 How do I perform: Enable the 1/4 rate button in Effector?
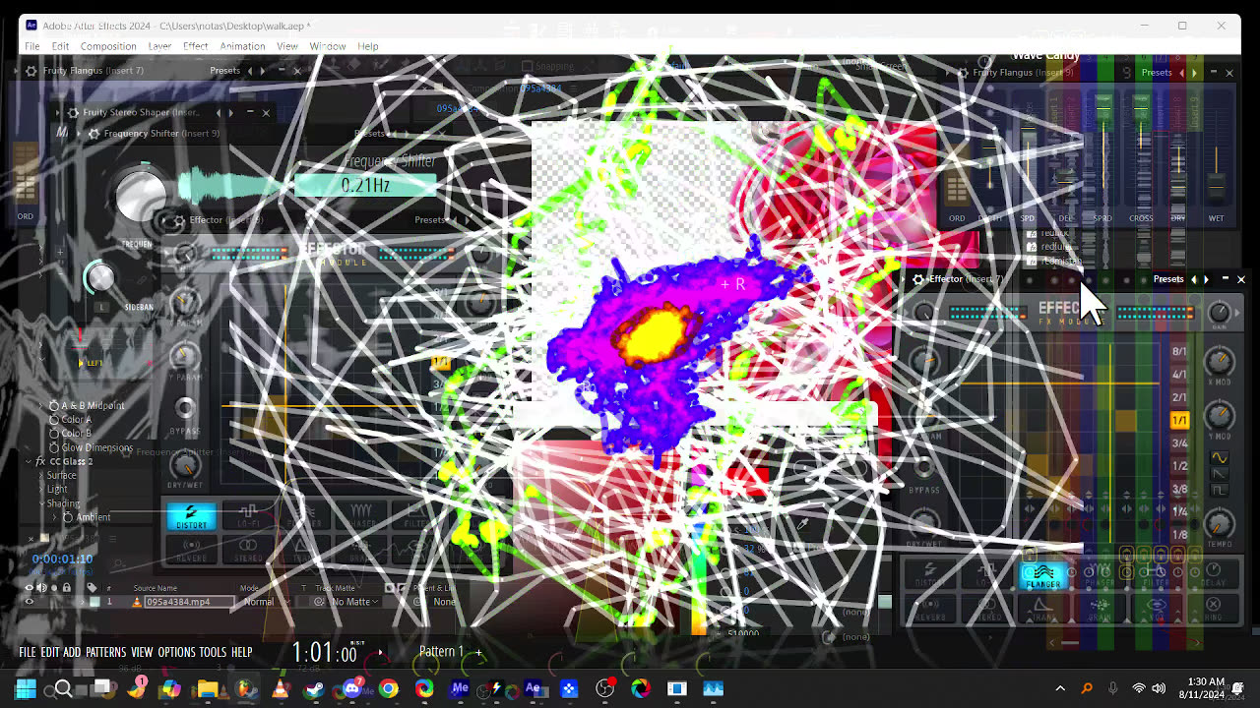click(x=1179, y=511)
